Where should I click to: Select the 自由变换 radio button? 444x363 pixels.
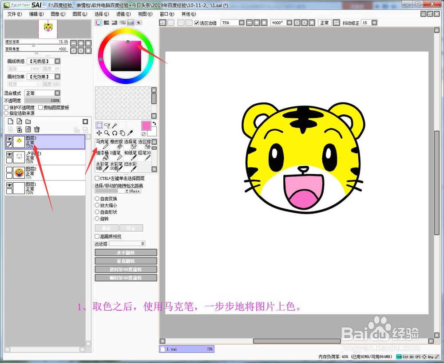pyautogui.click(x=97, y=199)
